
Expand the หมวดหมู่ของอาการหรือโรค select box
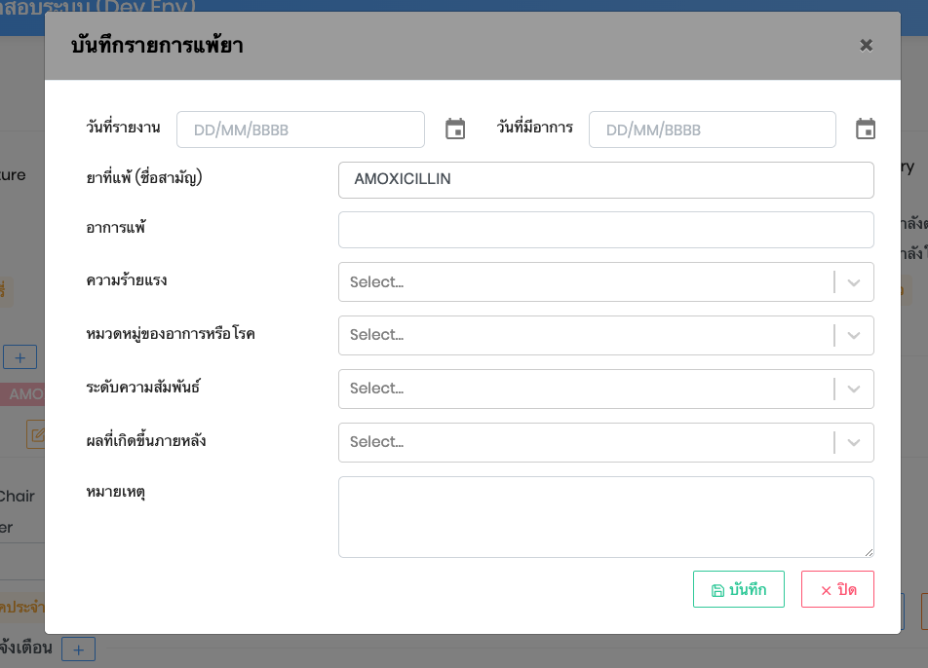(x=605, y=335)
